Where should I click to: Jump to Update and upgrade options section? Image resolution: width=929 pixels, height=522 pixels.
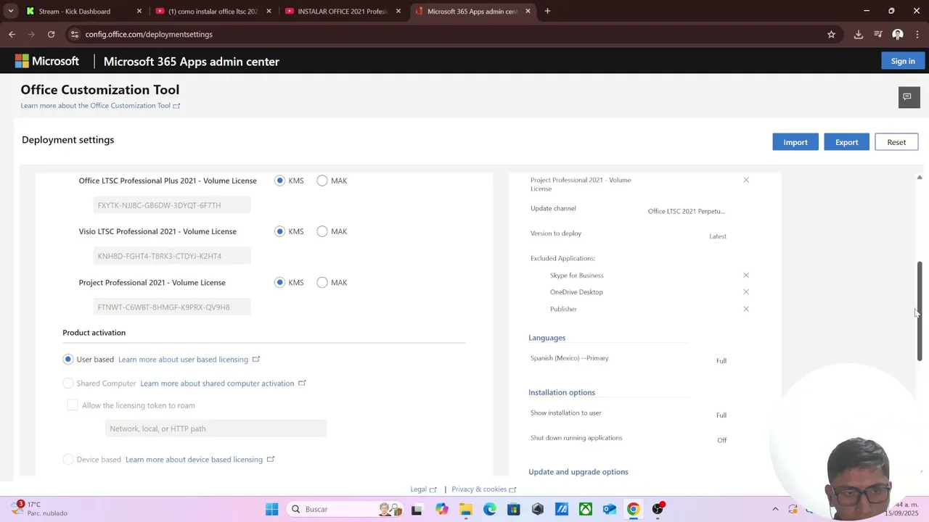pos(578,472)
